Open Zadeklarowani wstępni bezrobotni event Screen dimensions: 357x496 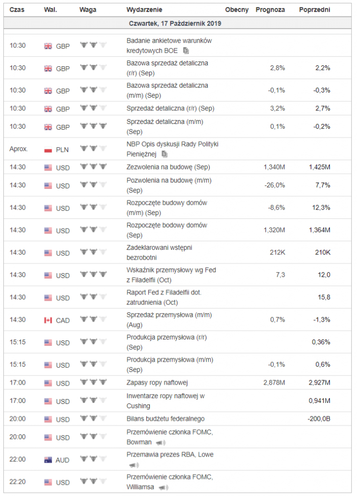pyautogui.click(x=159, y=252)
